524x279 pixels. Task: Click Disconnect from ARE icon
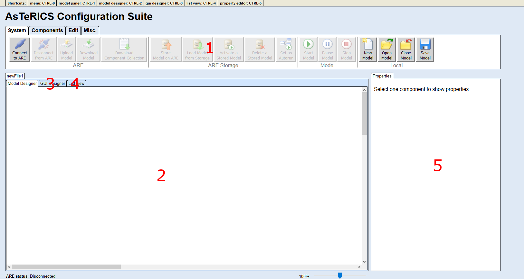(44, 49)
